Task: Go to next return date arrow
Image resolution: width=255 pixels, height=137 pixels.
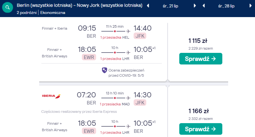Action: point(251,6)
